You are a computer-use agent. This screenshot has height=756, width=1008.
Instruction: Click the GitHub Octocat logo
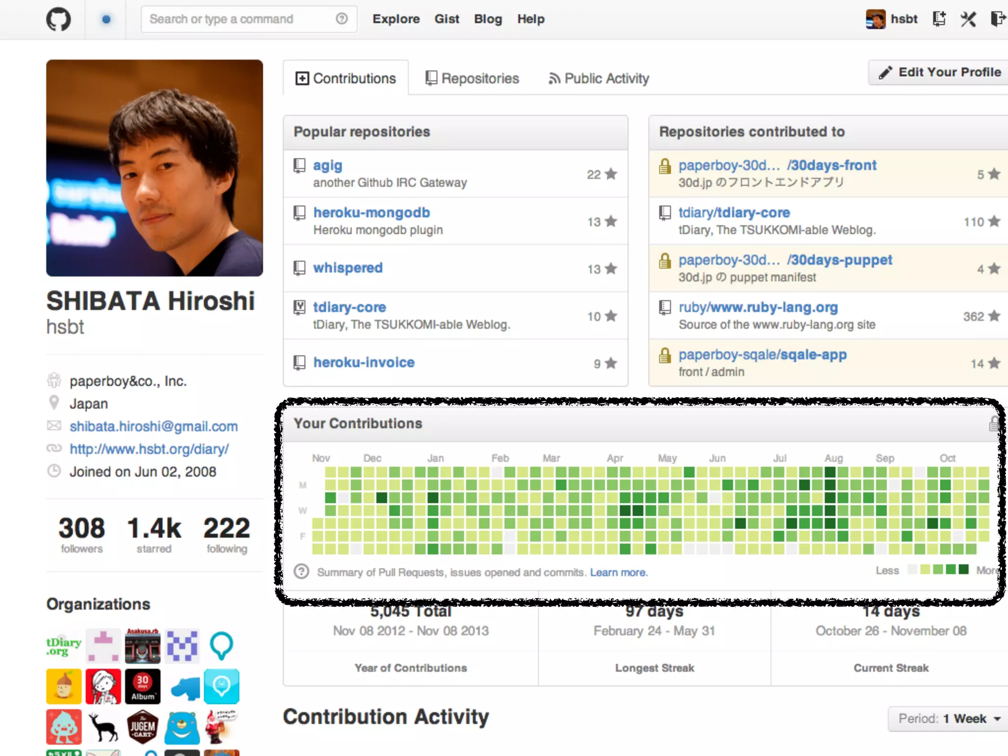click(x=58, y=20)
